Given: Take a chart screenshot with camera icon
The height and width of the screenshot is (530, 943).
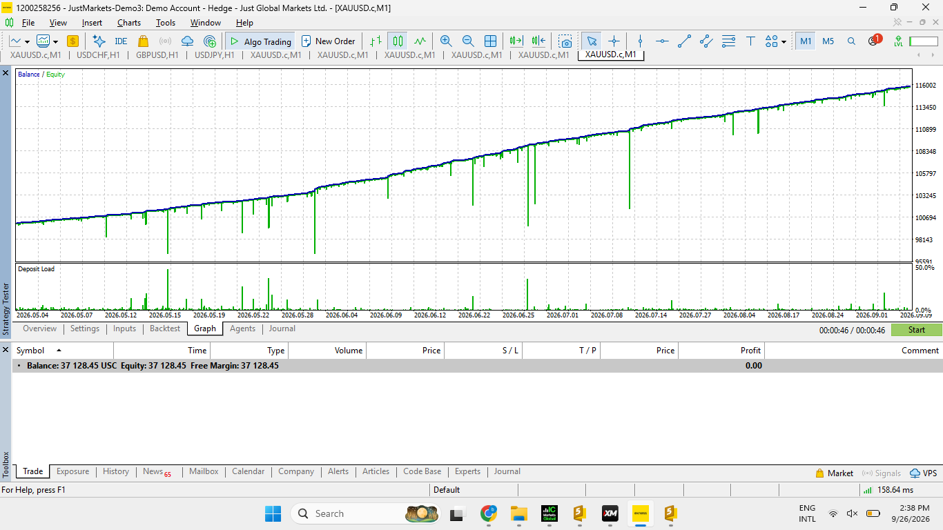Looking at the screenshot, I should pos(565,41).
